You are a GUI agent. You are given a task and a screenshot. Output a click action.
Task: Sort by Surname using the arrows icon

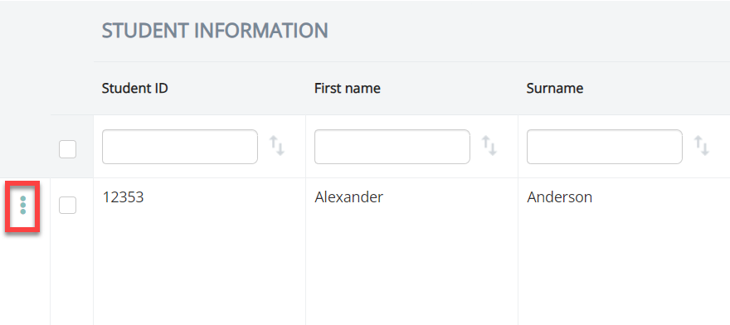tap(702, 146)
